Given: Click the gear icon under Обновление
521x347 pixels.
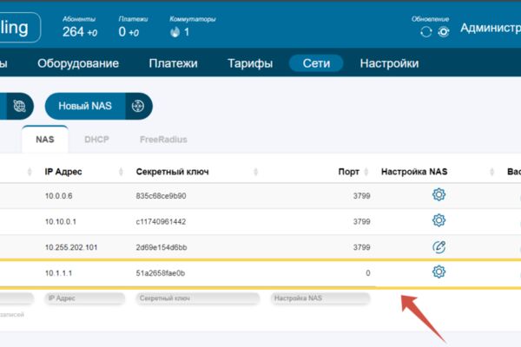Looking at the screenshot, I should coord(443,32).
